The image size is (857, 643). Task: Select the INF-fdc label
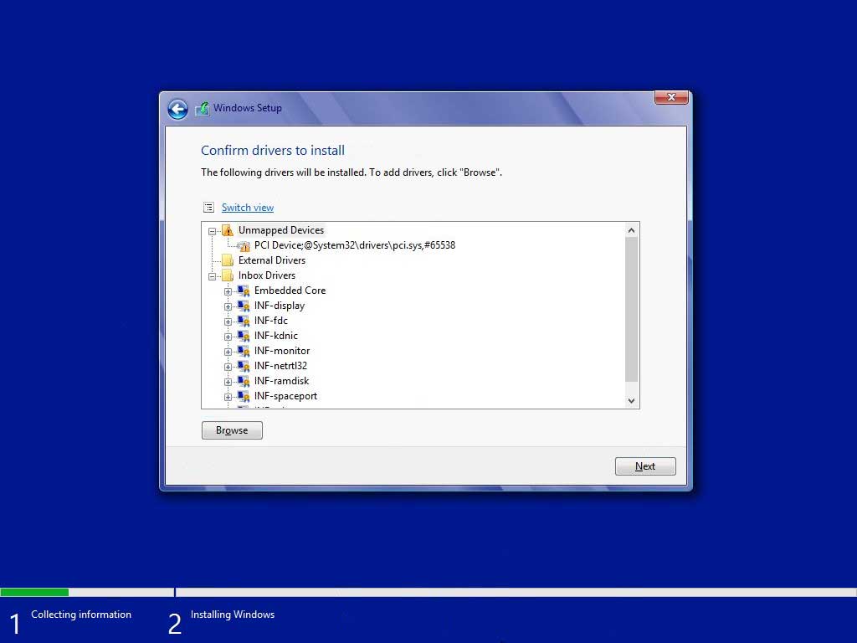point(270,321)
